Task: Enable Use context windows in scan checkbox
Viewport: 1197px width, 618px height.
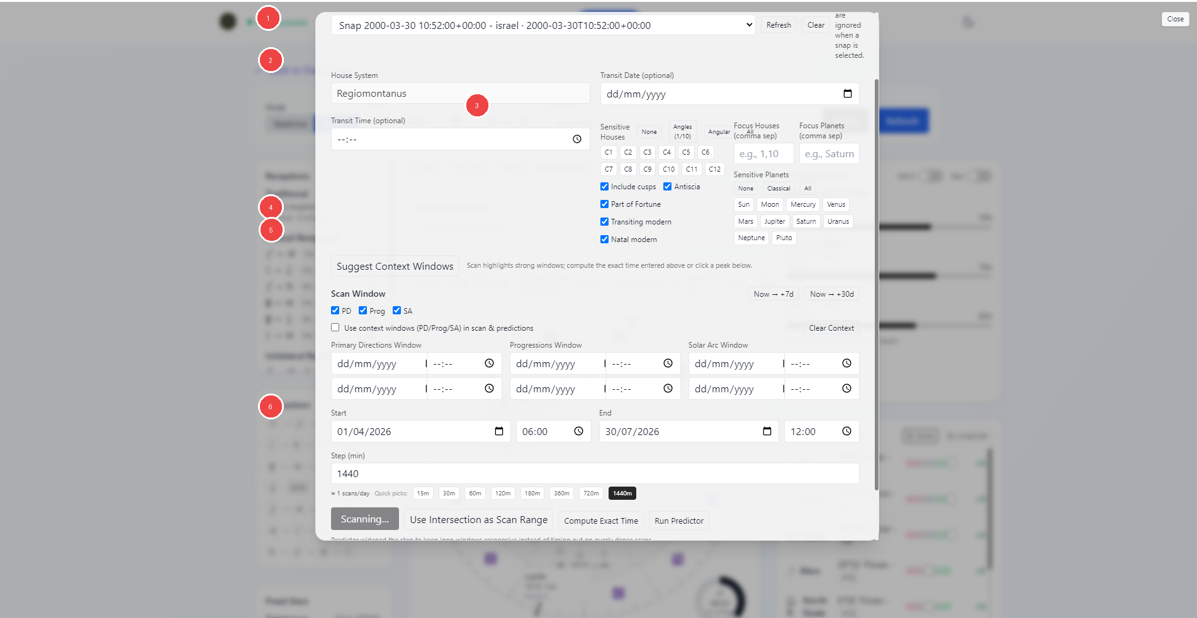Action: 335,328
